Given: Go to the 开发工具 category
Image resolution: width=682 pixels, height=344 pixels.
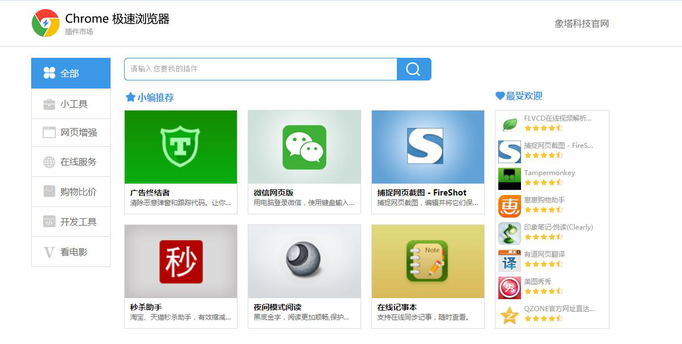Looking at the screenshot, I should tap(71, 222).
